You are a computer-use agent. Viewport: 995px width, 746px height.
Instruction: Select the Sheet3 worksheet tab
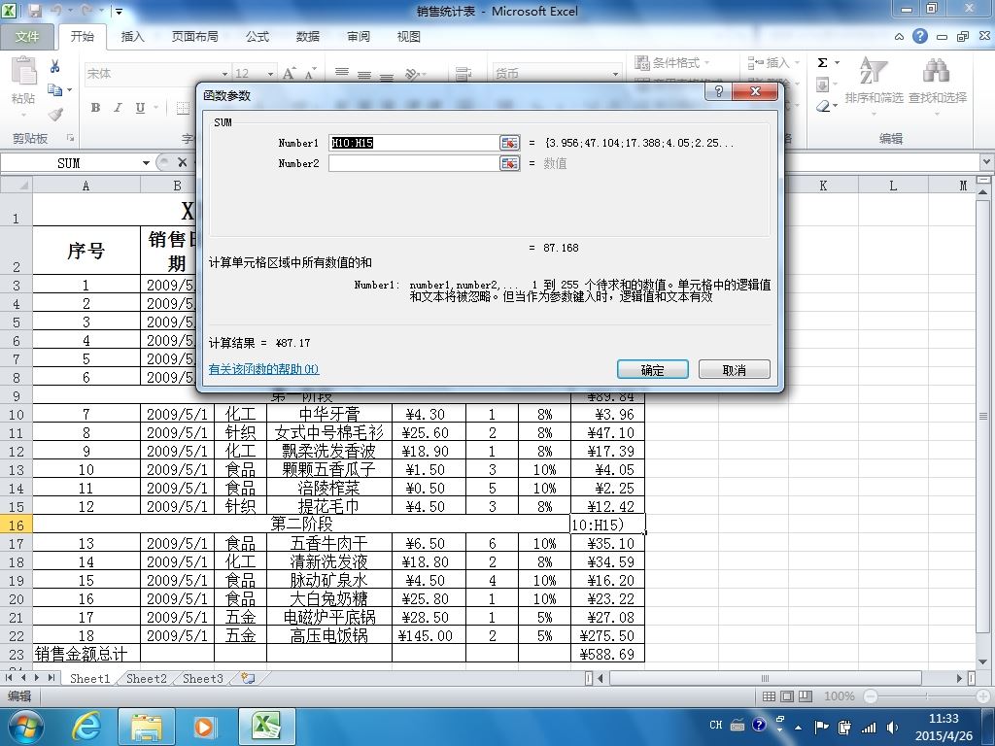coord(202,678)
